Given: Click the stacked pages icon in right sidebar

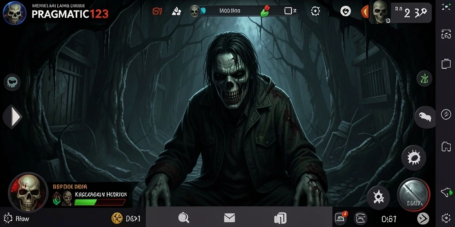Looking at the screenshot, I should [446, 63].
